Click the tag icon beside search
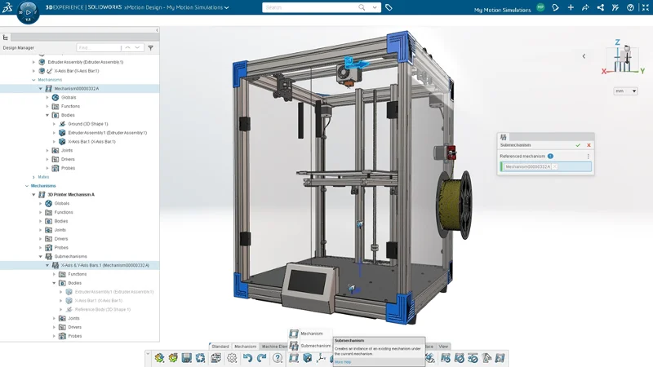 tap(389, 7)
